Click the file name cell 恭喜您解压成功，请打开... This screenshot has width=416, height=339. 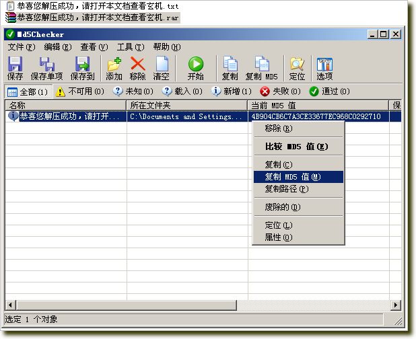(69, 116)
